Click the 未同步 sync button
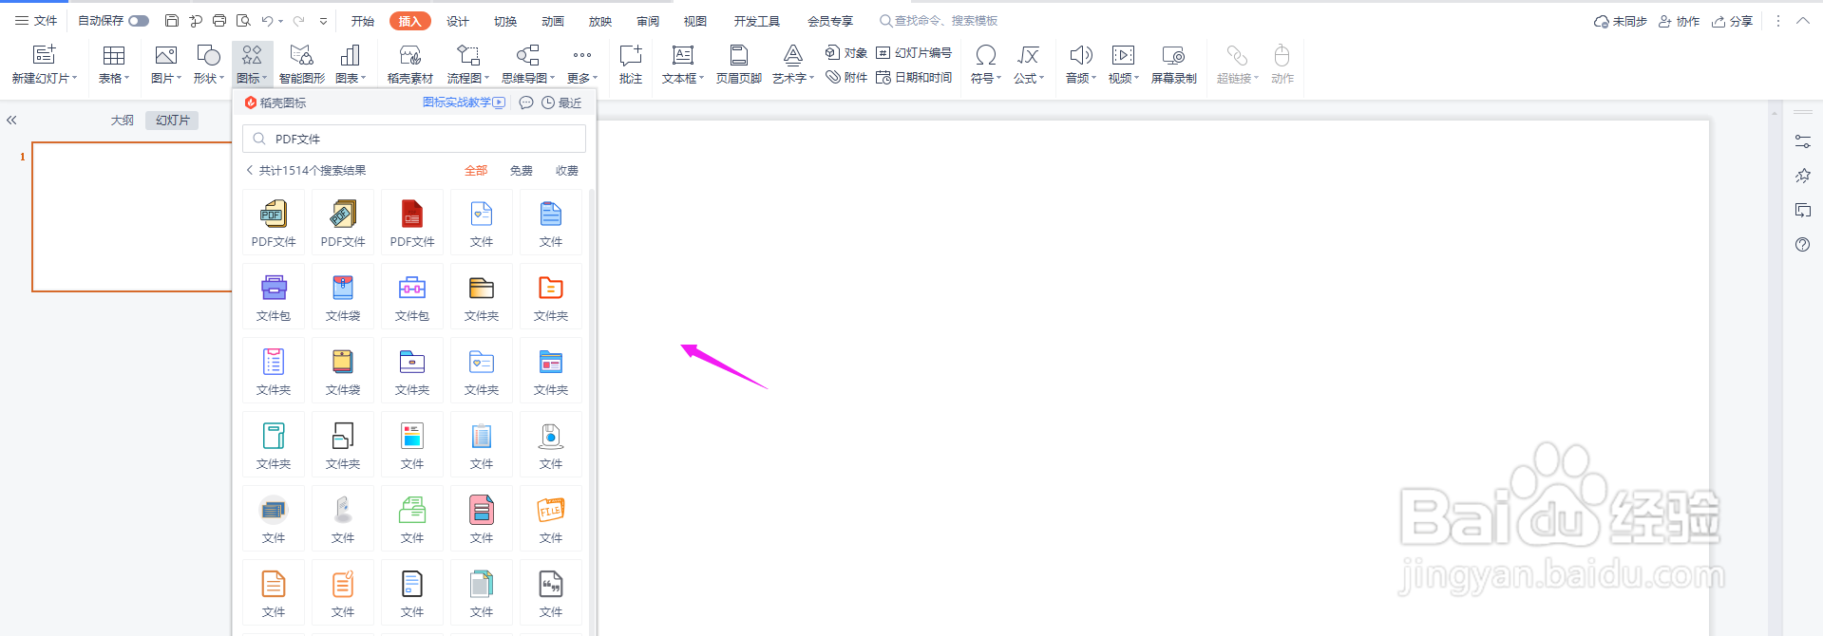 [x=1621, y=21]
